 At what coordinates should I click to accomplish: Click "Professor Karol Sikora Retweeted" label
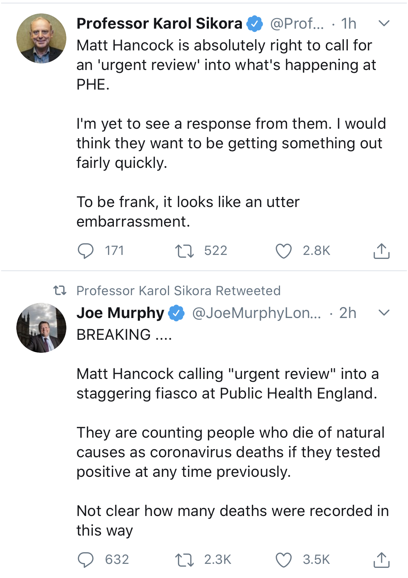click(178, 291)
